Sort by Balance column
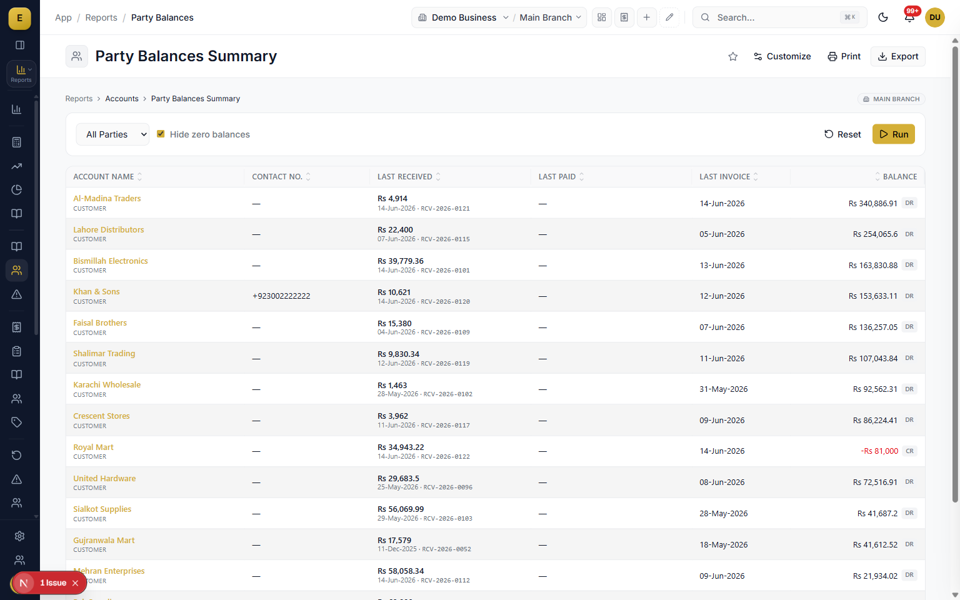Viewport: 960px width, 600px height. 896,177
